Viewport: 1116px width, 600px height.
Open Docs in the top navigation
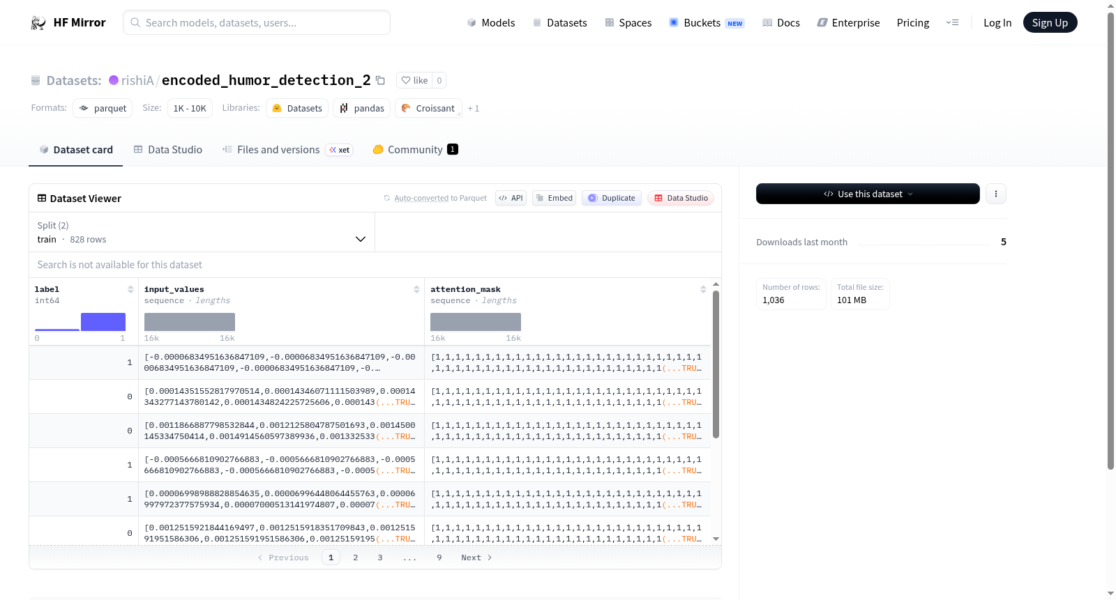click(x=781, y=22)
